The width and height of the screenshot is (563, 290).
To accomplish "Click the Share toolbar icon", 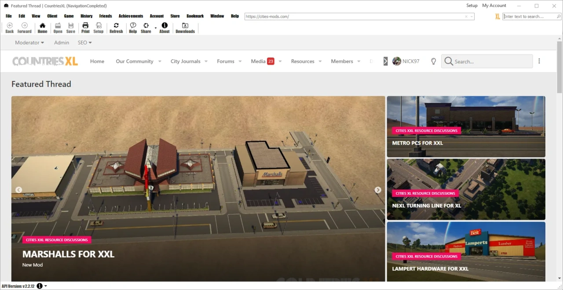I will coord(146,25).
